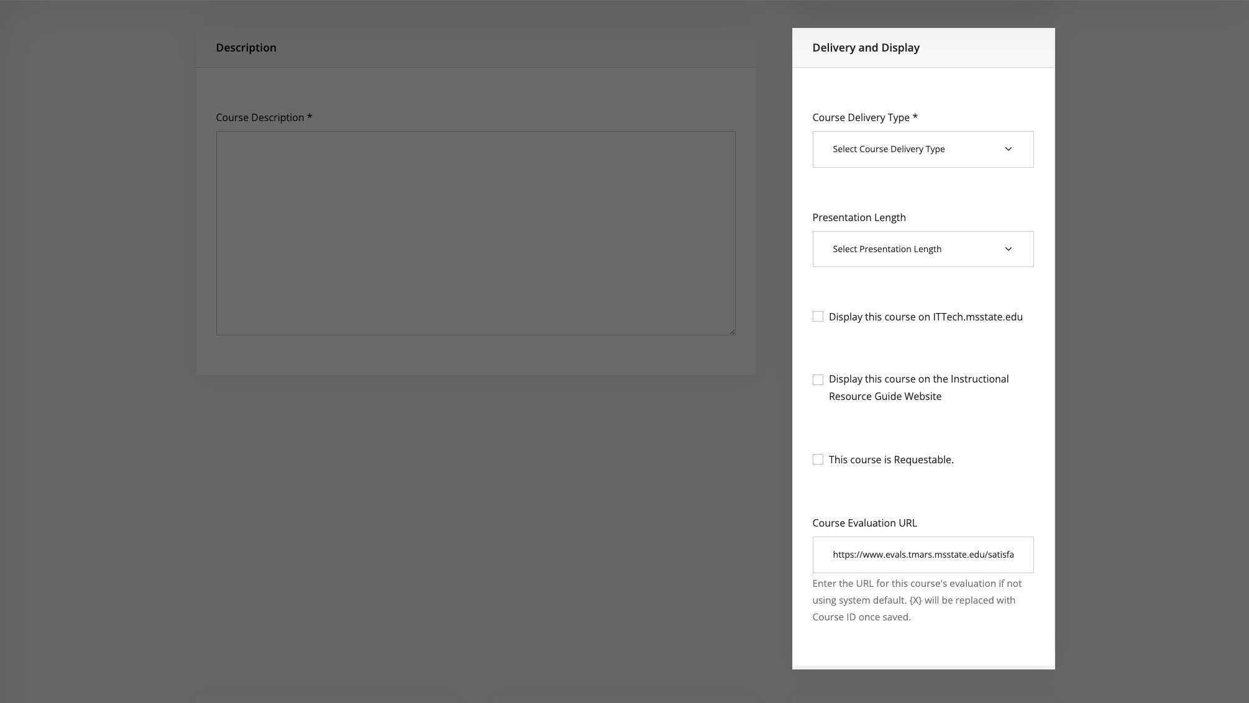1249x703 pixels.
Task: Click the Course Delivery Type label
Action: tap(865, 117)
